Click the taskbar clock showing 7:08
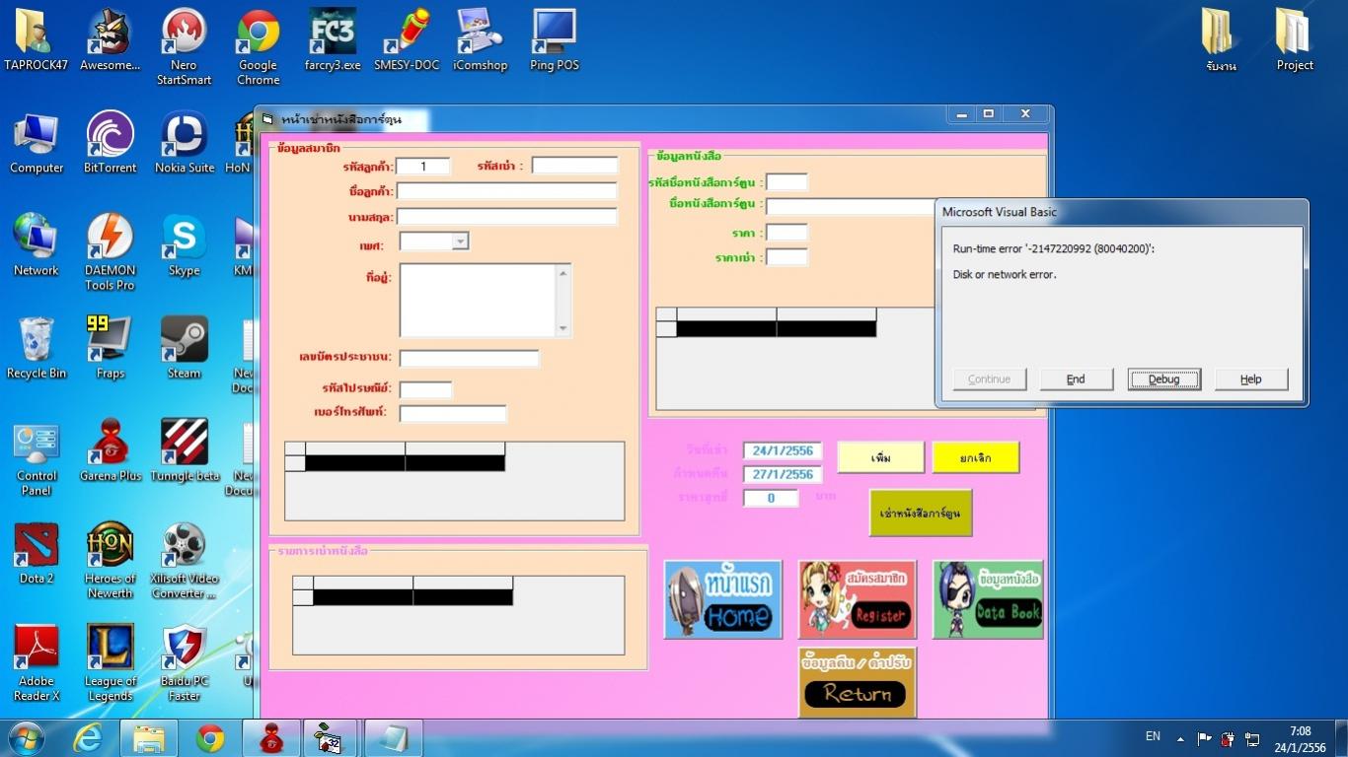The height and width of the screenshot is (757, 1348). coord(1301,739)
